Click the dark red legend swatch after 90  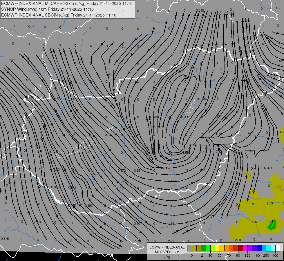tap(240, 248)
